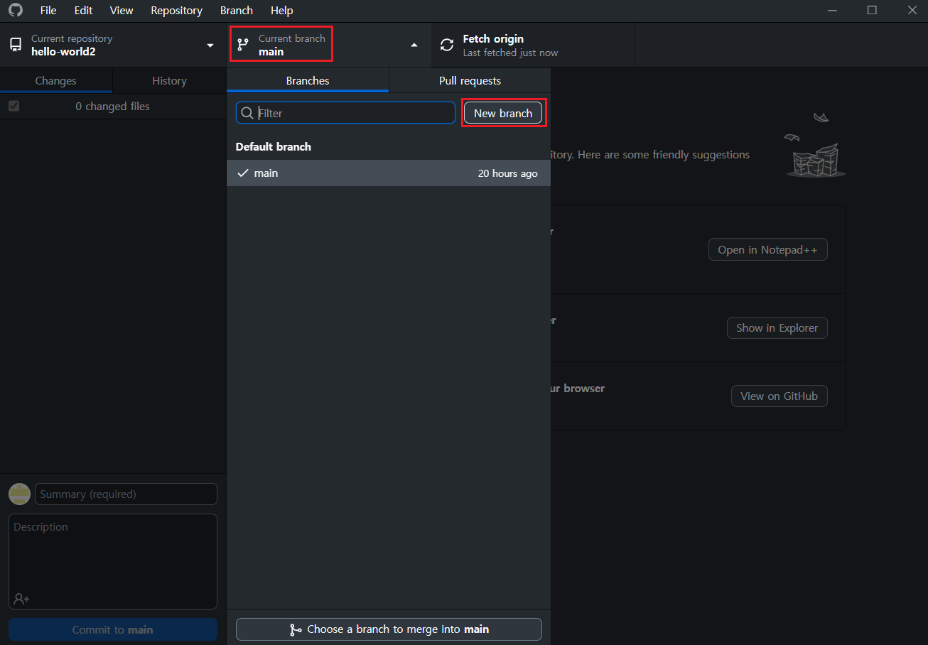This screenshot has height=645, width=928.
Task: Click the Summary (required) field
Action: coord(126,494)
